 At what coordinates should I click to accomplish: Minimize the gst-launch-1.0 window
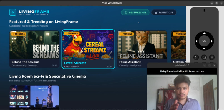click(205, 65)
